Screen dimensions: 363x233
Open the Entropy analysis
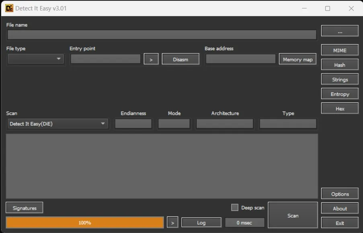(340, 94)
